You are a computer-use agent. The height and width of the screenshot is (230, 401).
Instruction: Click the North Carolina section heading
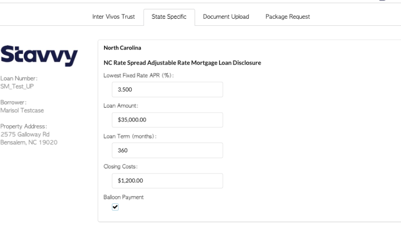[122, 48]
